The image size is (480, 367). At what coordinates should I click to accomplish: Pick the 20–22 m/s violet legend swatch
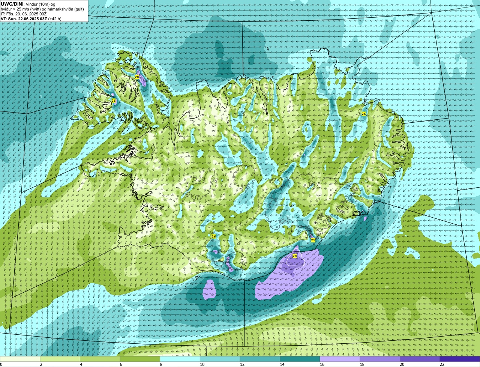tap(420, 359)
